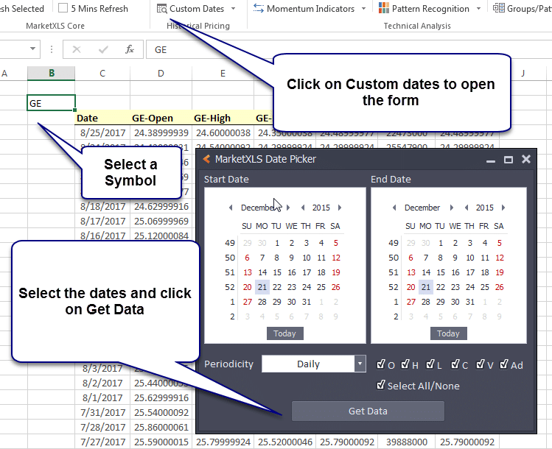Click Today button under Start Date calendar
Image resolution: width=552 pixels, height=449 pixels.
pos(284,333)
